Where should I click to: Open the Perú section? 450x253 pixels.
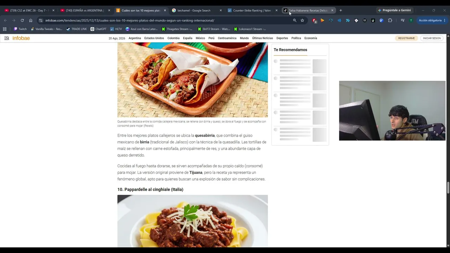(211, 38)
